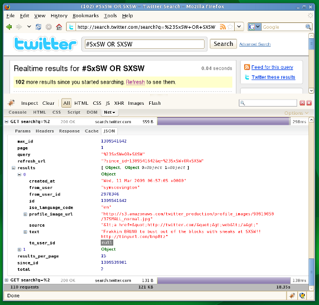Click the orange RSS feed icon beside Feed link
This screenshot has width=319, height=305.
click(x=247, y=67)
